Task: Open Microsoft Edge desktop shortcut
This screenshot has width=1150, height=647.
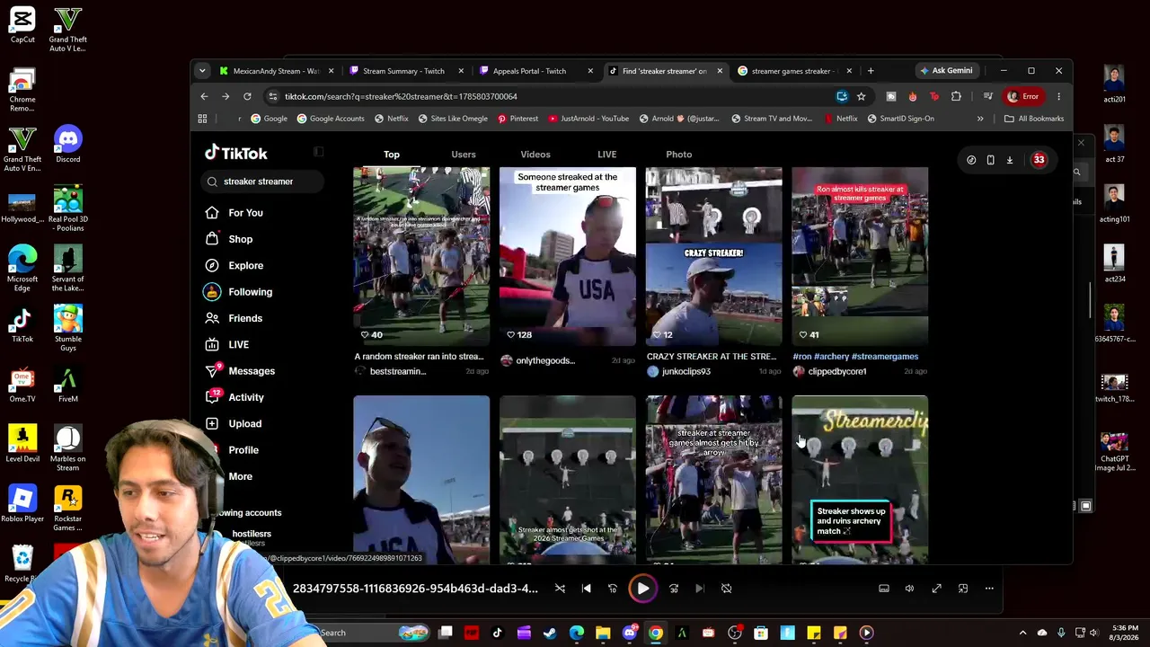Action: (x=22, y=270)
